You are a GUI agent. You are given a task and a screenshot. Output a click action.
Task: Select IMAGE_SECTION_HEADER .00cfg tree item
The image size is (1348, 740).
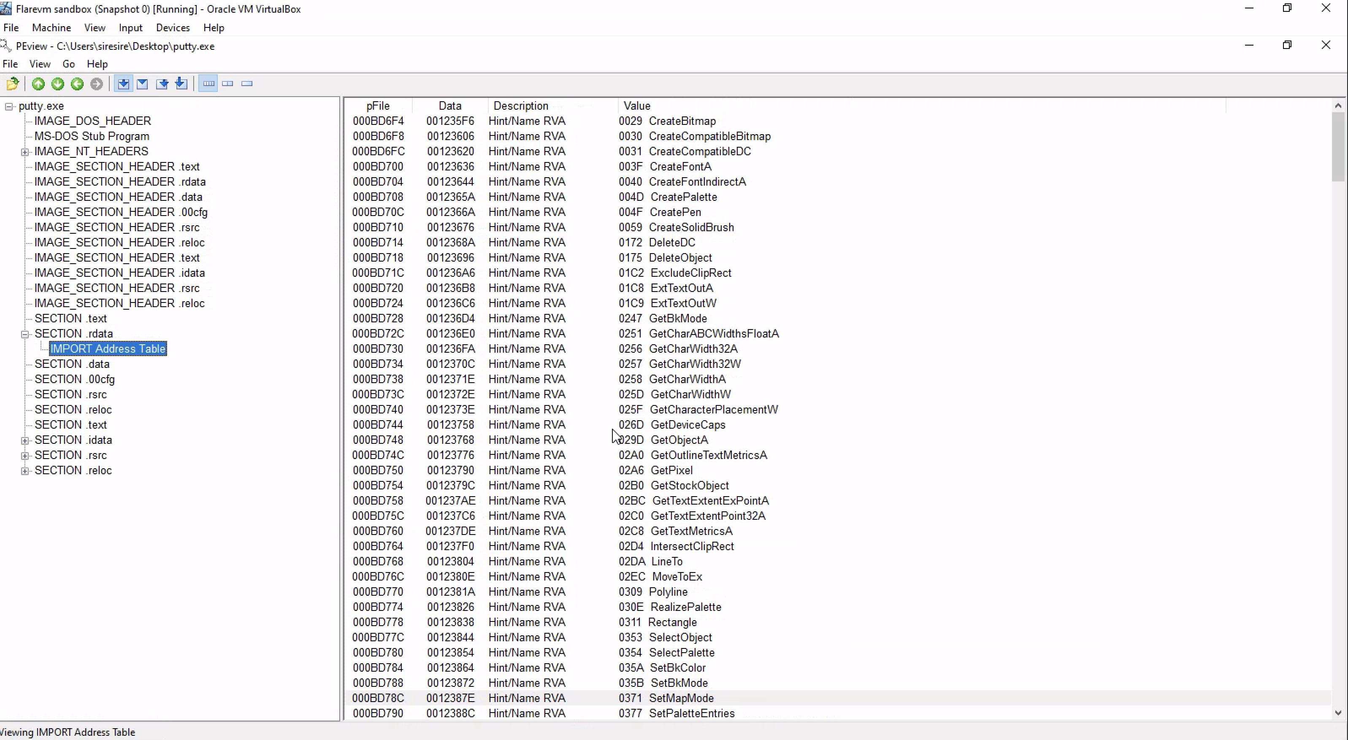coord(121,212)
